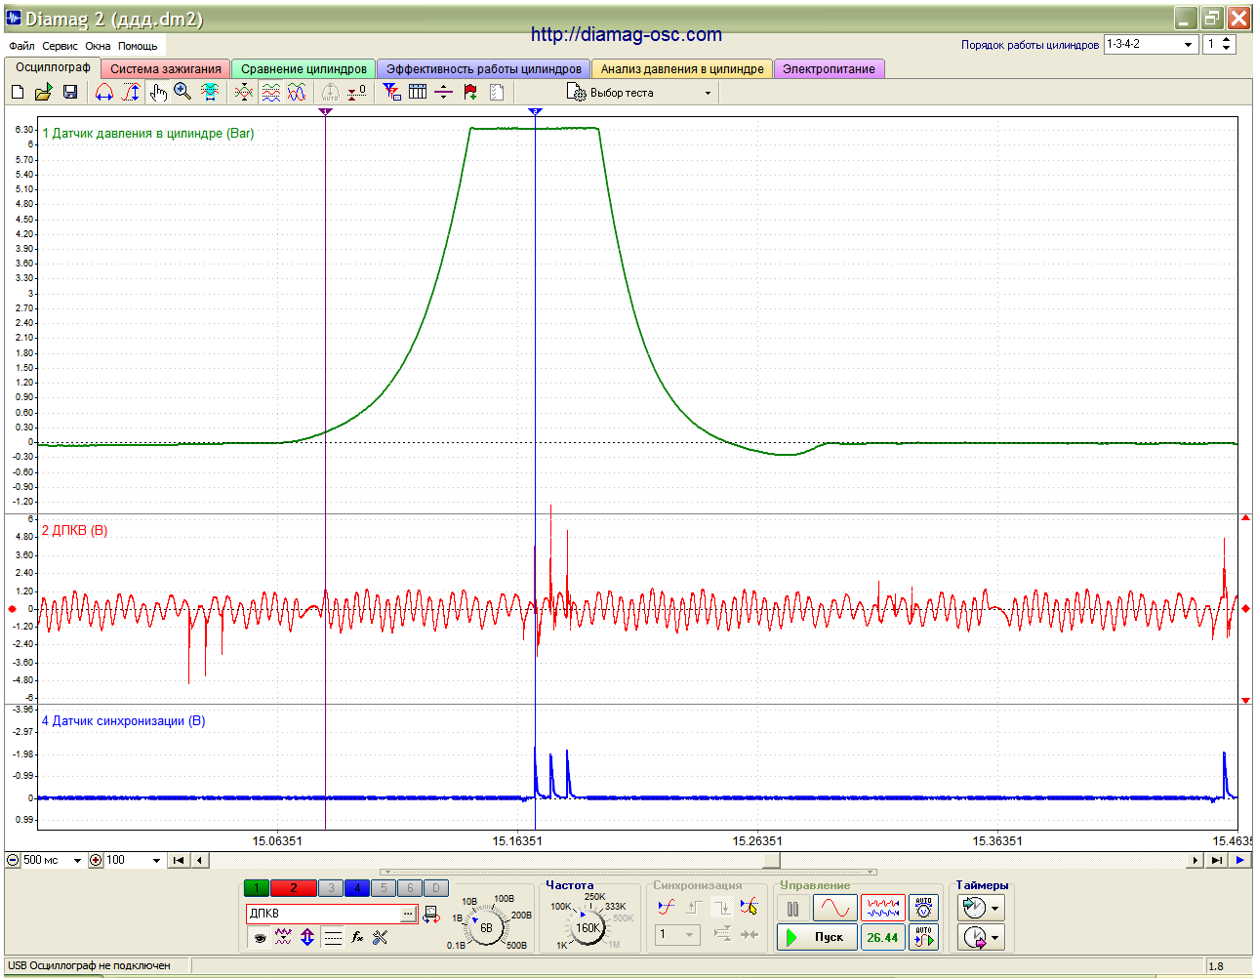Open a saved oscillogram file
This screenshot has height=978, width=1257.
[x=43, y=92]
